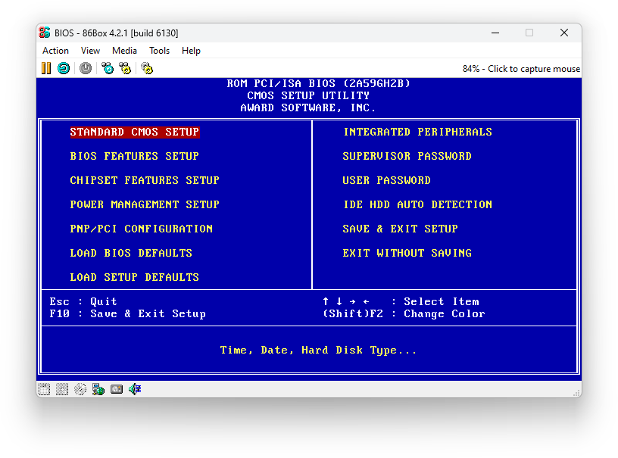Image resolution: width=618 pixels, height=458 pixels.
Task: Select EXIT WITHOUT SAVING entry
Action: 407,253
